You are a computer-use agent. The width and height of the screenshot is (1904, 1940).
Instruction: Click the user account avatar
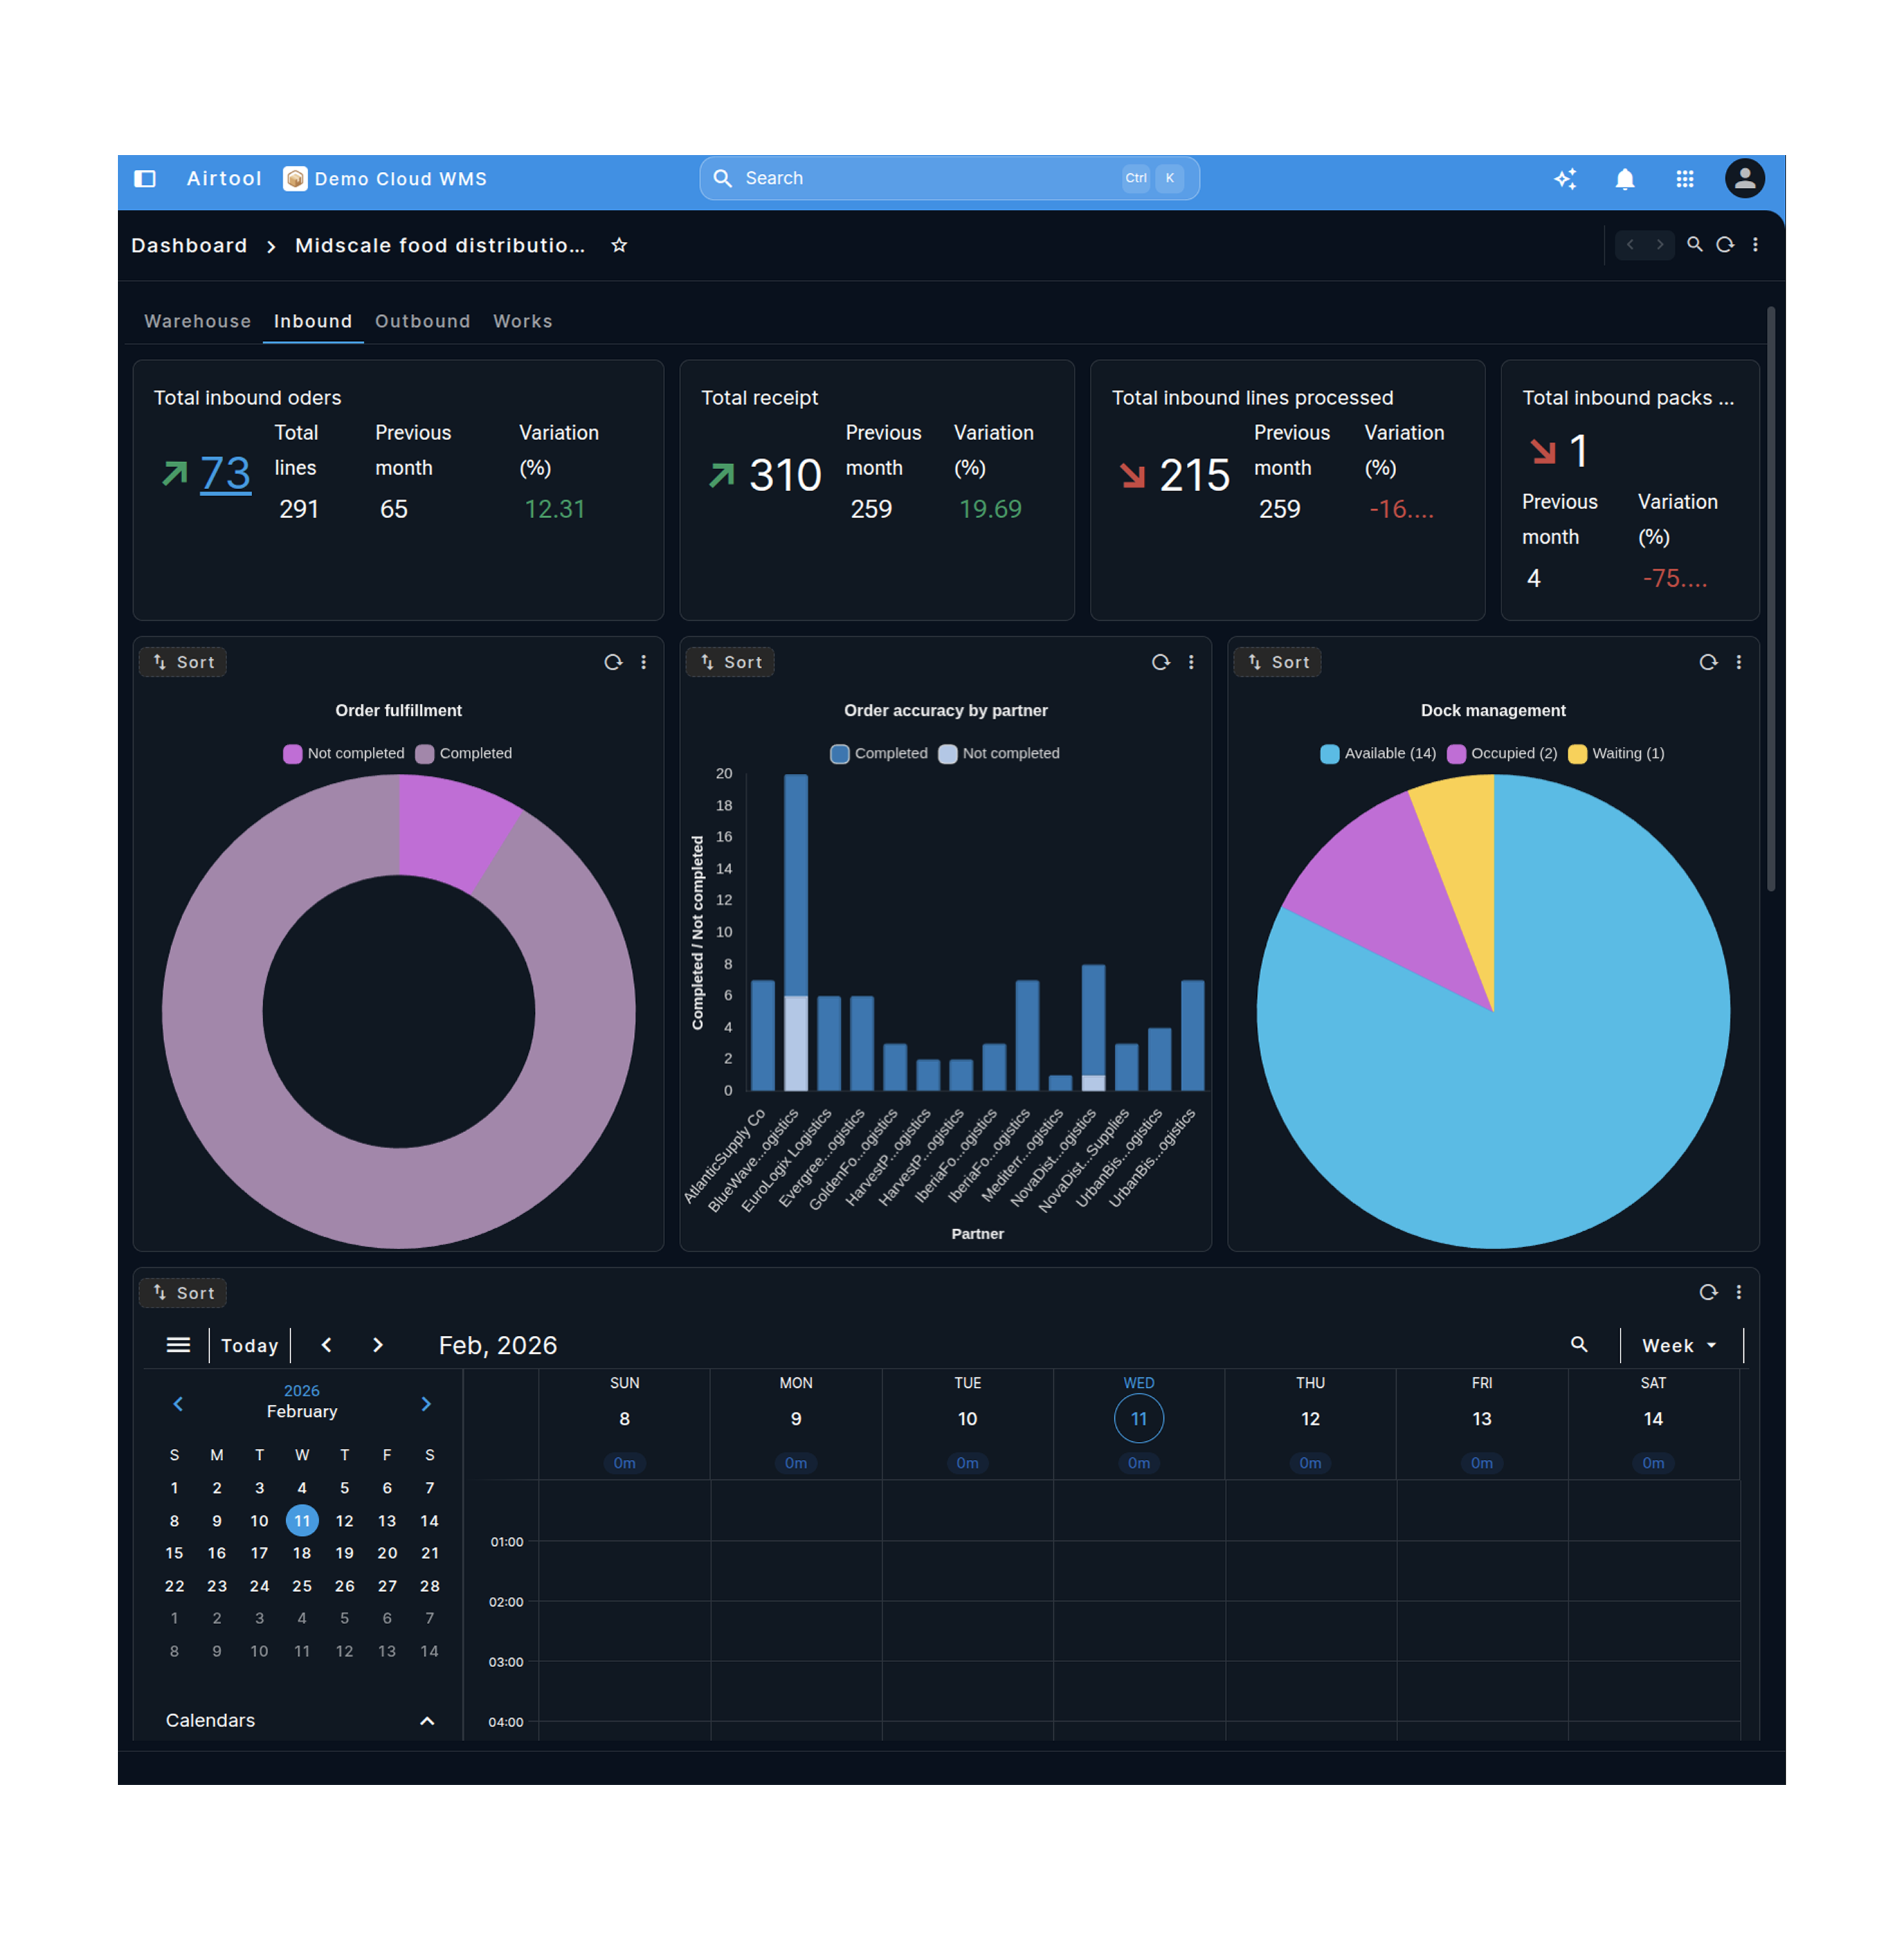1744,179
